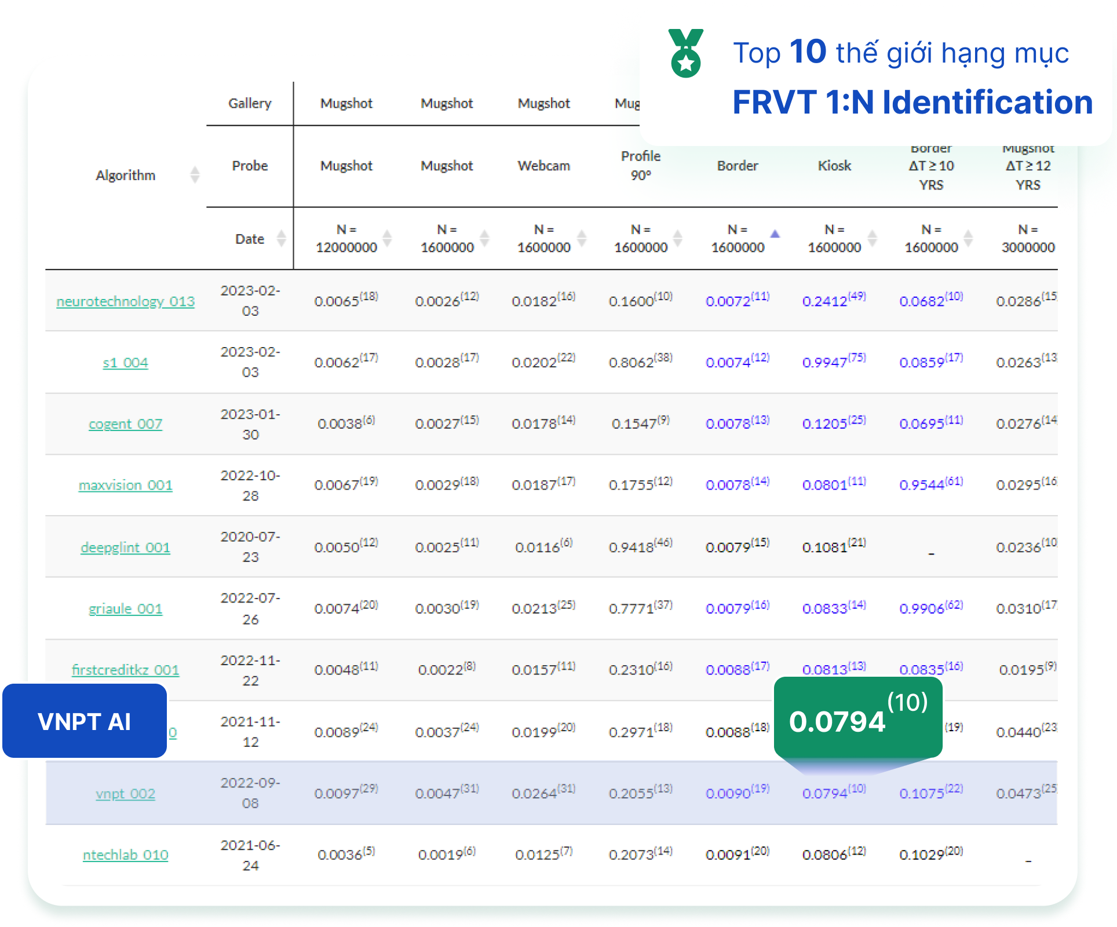
Task: Open maxvision_001 algorithm link
Action: click(x=125, y=485)
